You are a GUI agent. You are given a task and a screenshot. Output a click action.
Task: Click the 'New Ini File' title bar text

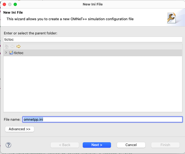[x=92, y=4]
